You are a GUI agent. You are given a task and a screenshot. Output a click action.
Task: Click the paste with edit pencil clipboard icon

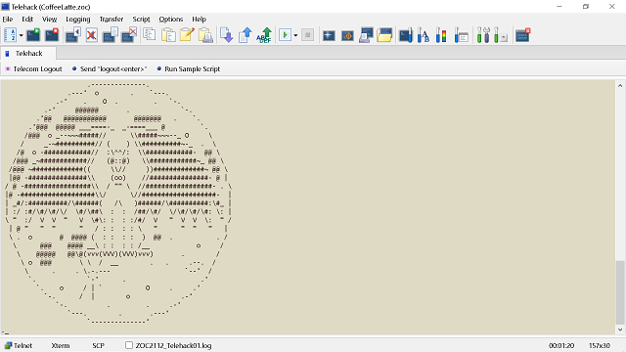click(187, 35)
